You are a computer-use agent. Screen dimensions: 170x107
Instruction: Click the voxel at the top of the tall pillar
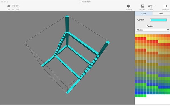tap(67, 17)
